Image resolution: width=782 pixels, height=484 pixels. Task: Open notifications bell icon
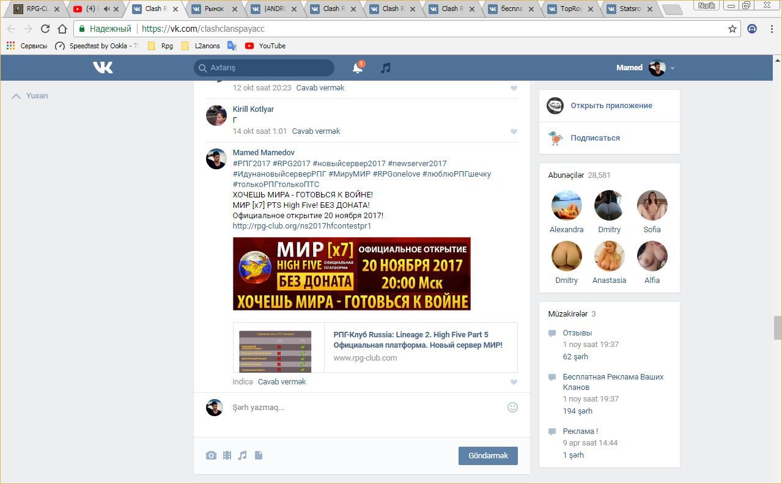click(358, 68)
